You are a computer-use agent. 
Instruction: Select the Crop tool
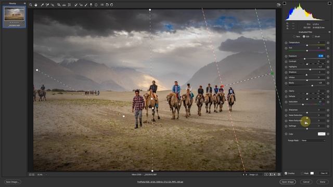59,5
